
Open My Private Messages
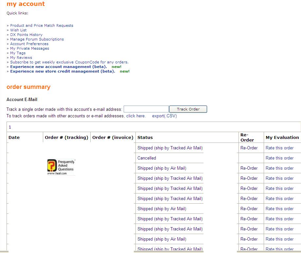click(29, 48)
